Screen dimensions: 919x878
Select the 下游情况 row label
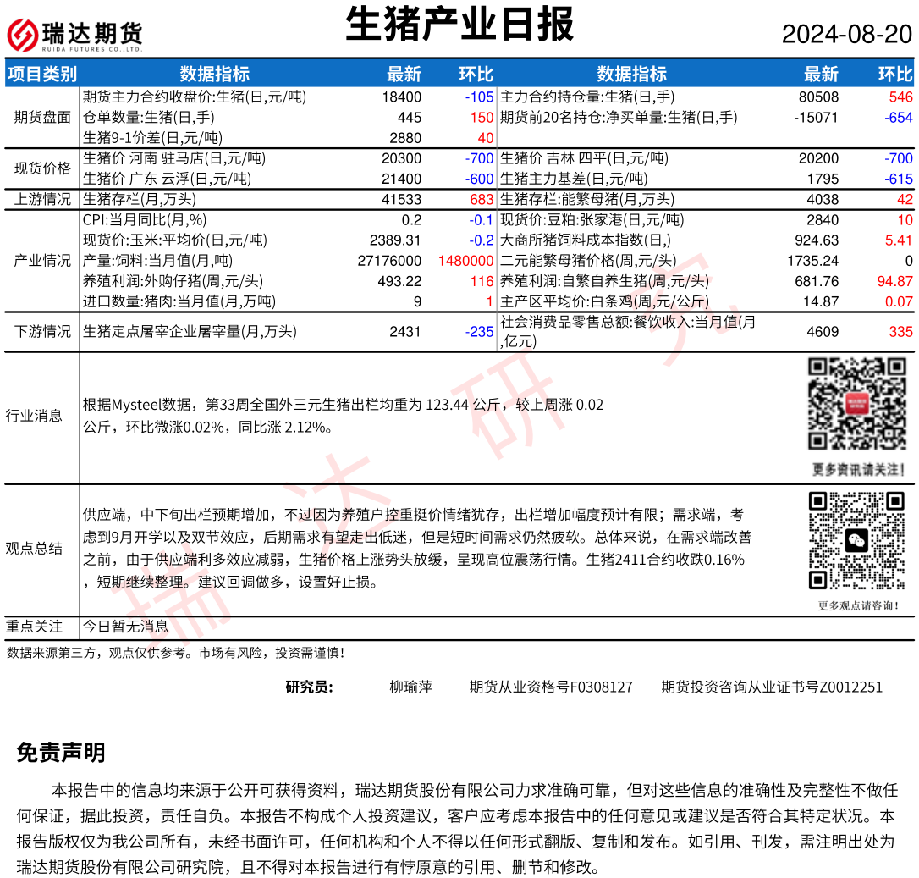coord(42,332)
